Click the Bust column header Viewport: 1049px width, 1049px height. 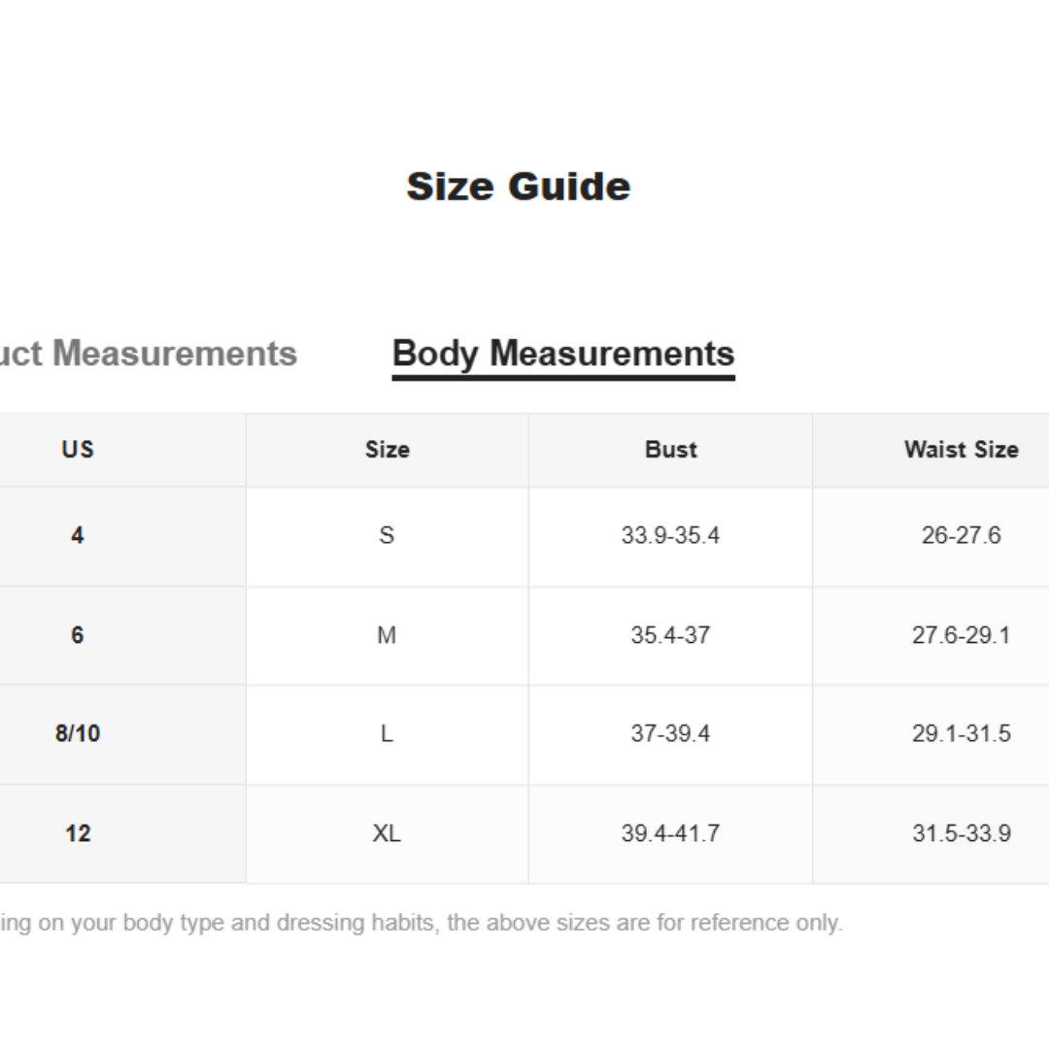670,449
